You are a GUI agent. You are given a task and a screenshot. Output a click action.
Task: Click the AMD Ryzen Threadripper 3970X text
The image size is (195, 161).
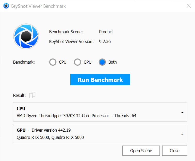point(63,116)
